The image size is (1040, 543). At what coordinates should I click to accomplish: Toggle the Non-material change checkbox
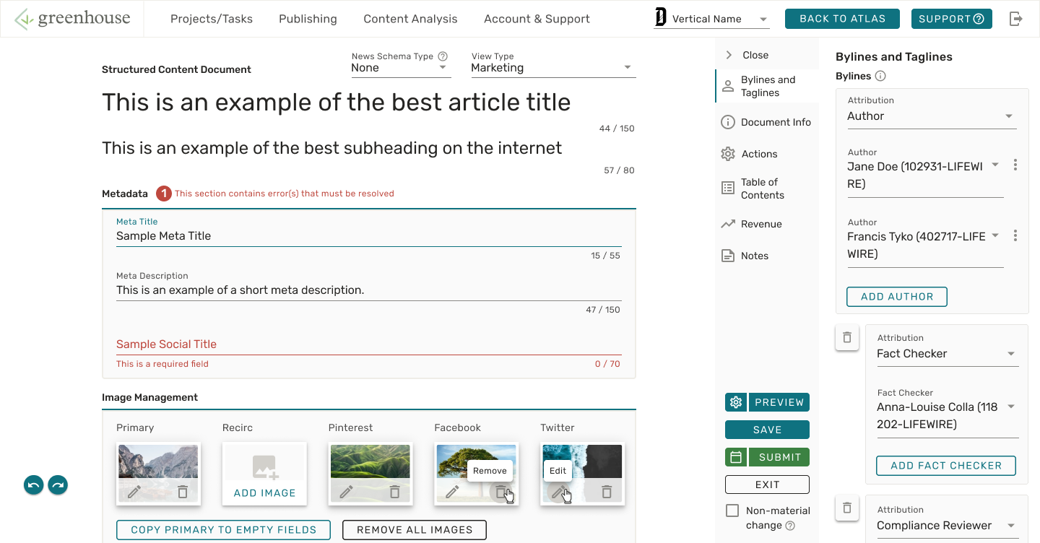coord(732,511)
